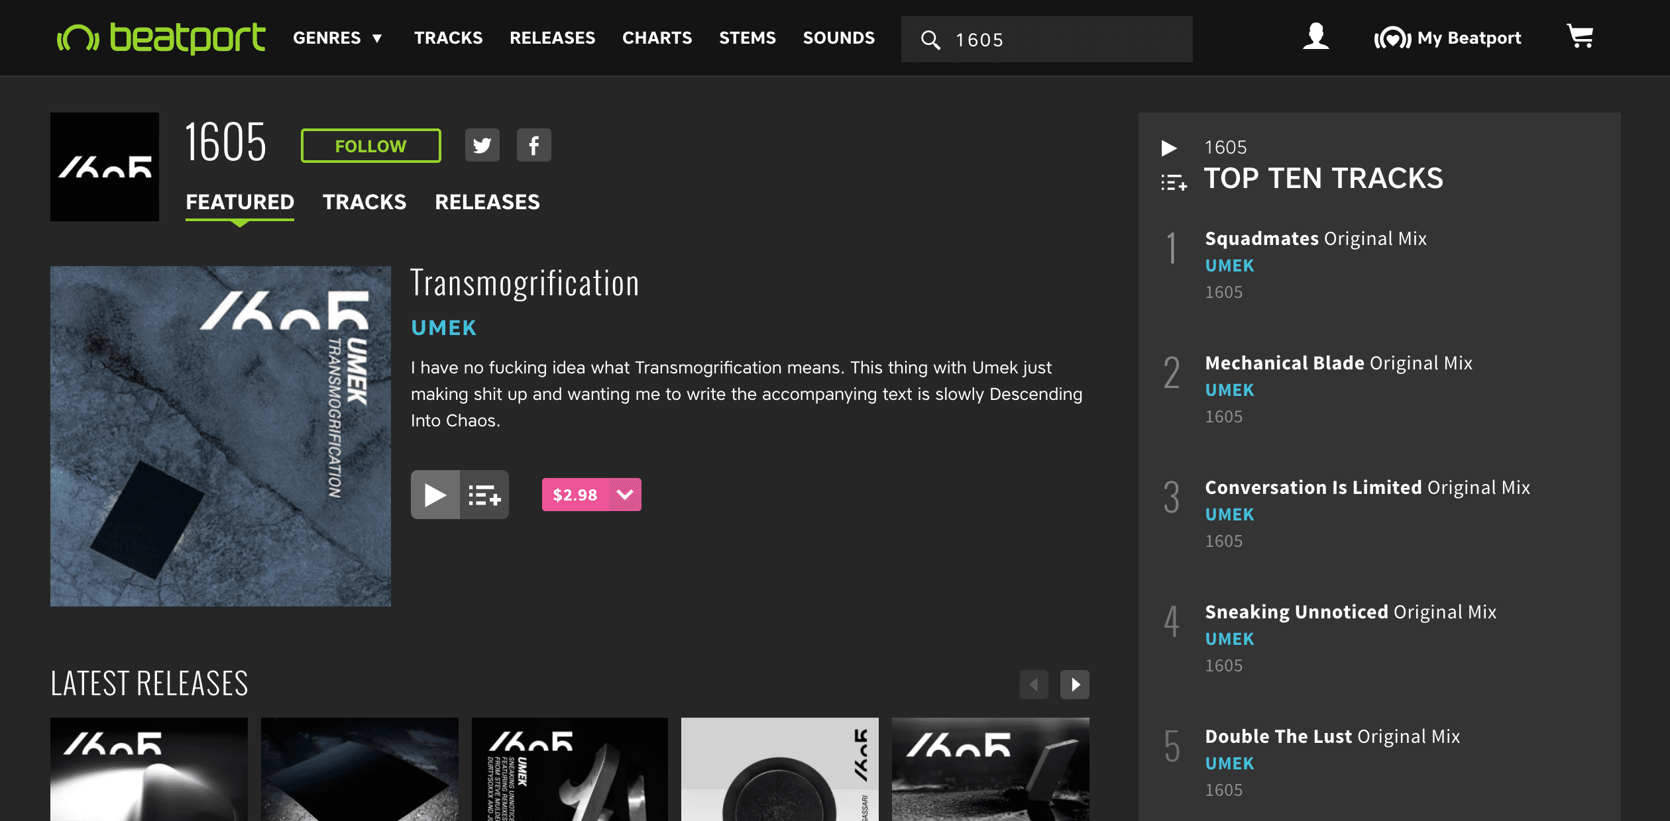Open the user account icon

coord(1315,36)
